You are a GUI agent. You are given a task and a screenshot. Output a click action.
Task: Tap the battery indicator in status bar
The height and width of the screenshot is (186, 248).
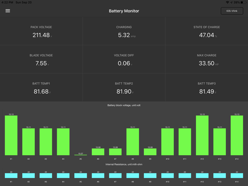pyautogui.click(x=243, y=2)
